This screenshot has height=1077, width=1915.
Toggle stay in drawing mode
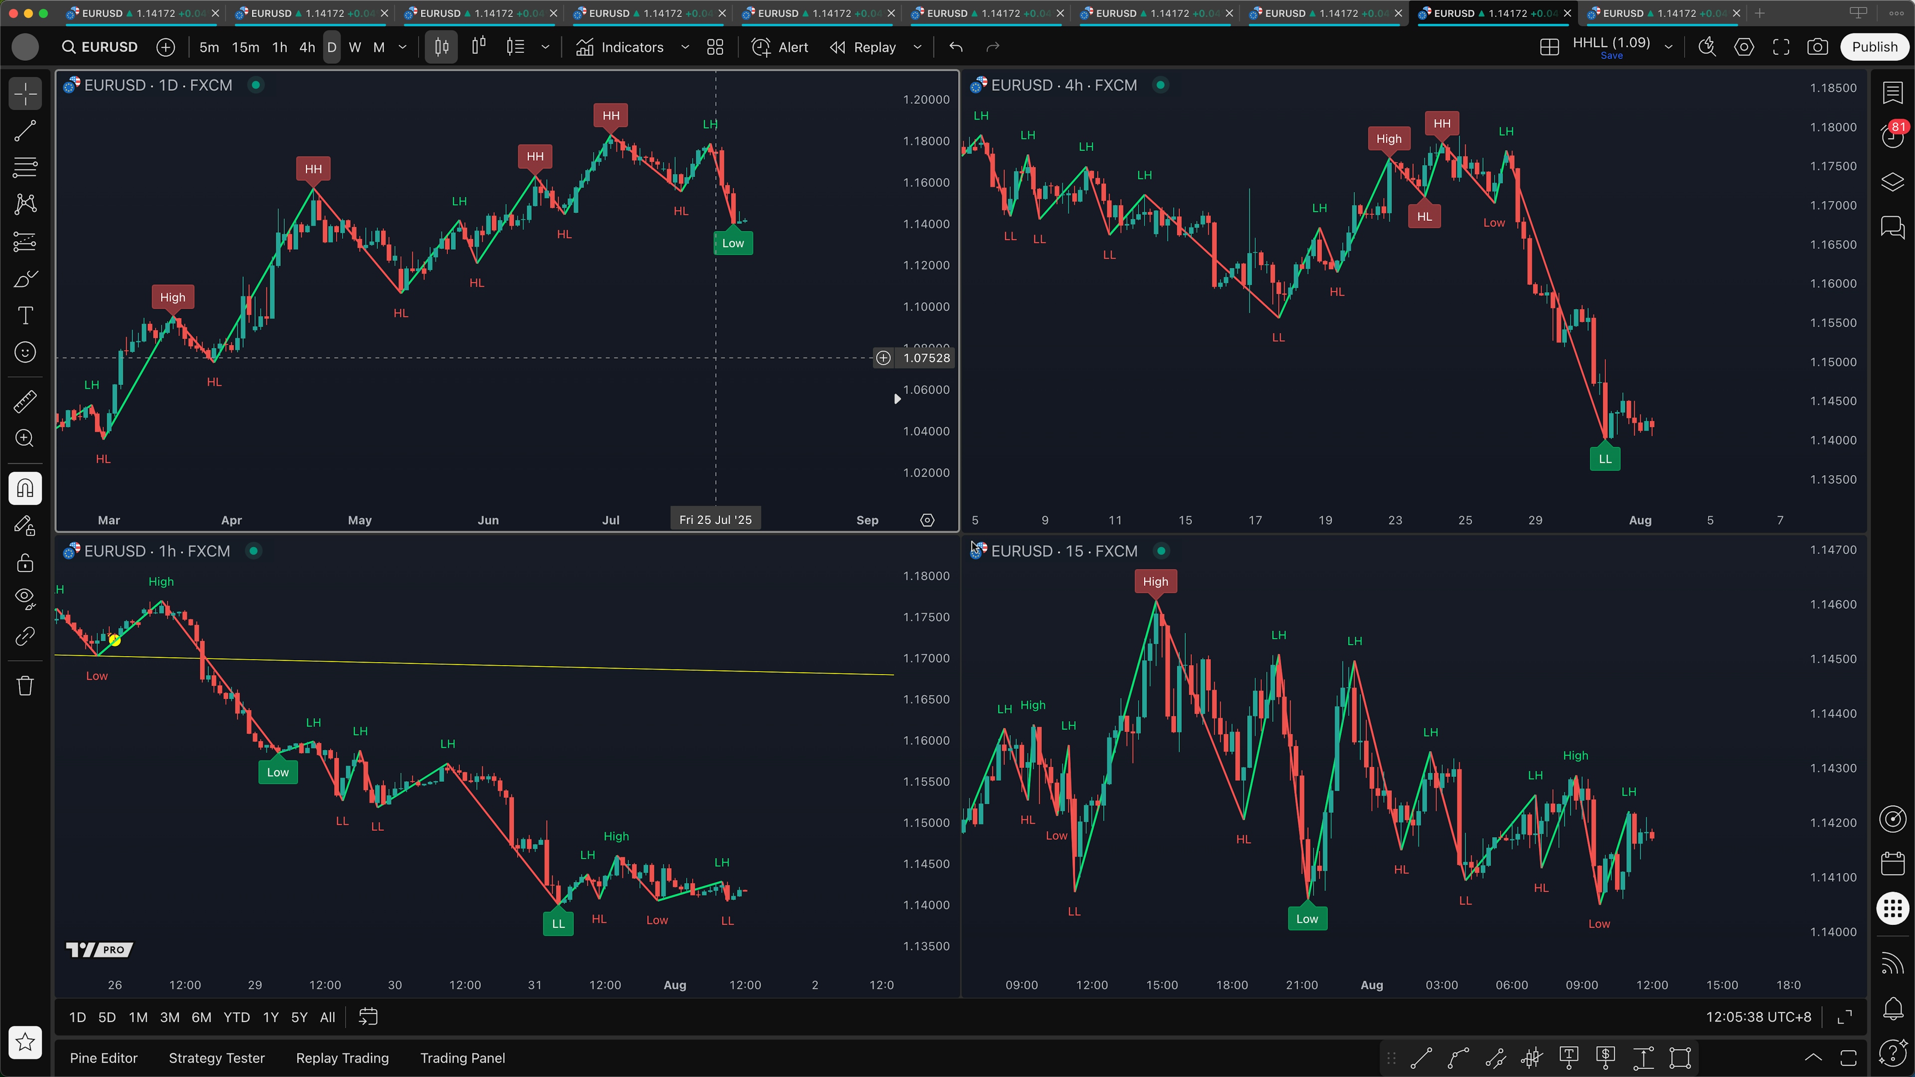pos(25,526)
